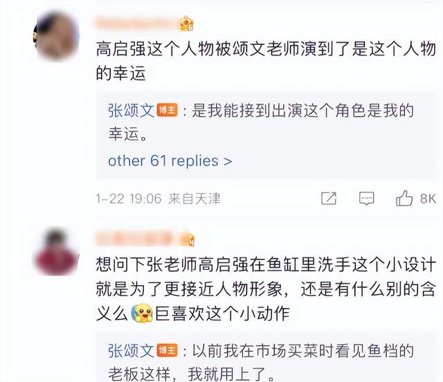
Task: Tap the share/repost icon on first comment
Action: coord(329,198)
